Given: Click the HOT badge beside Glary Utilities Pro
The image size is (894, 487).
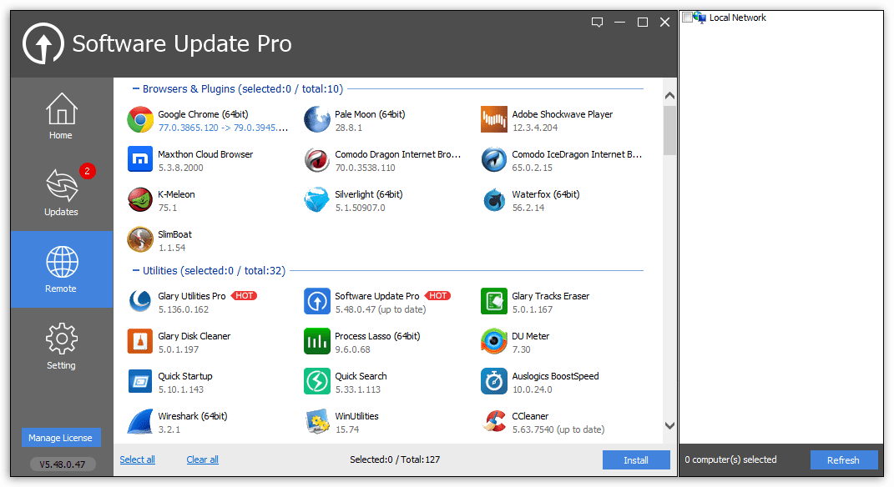Looking at the screenshot, I should tap(244, 295).
